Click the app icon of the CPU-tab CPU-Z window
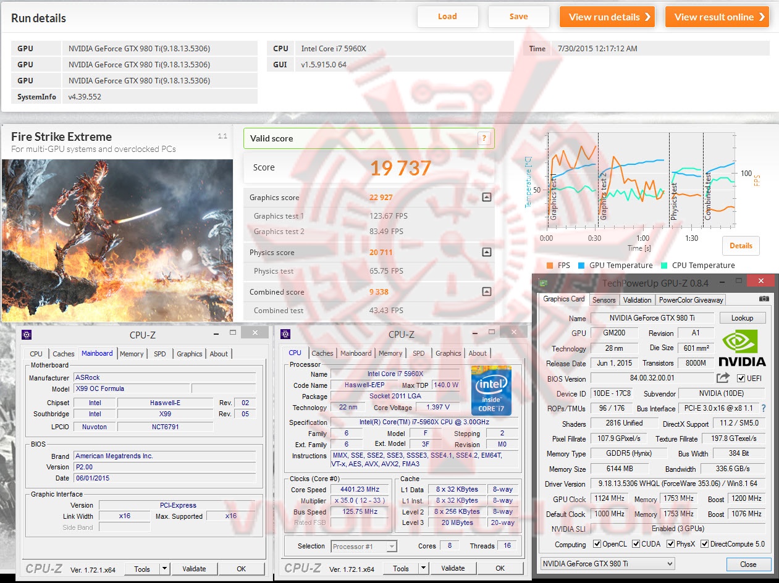This screenshot has height=583, width=779. pyautogui.click(x=285, y=335)
